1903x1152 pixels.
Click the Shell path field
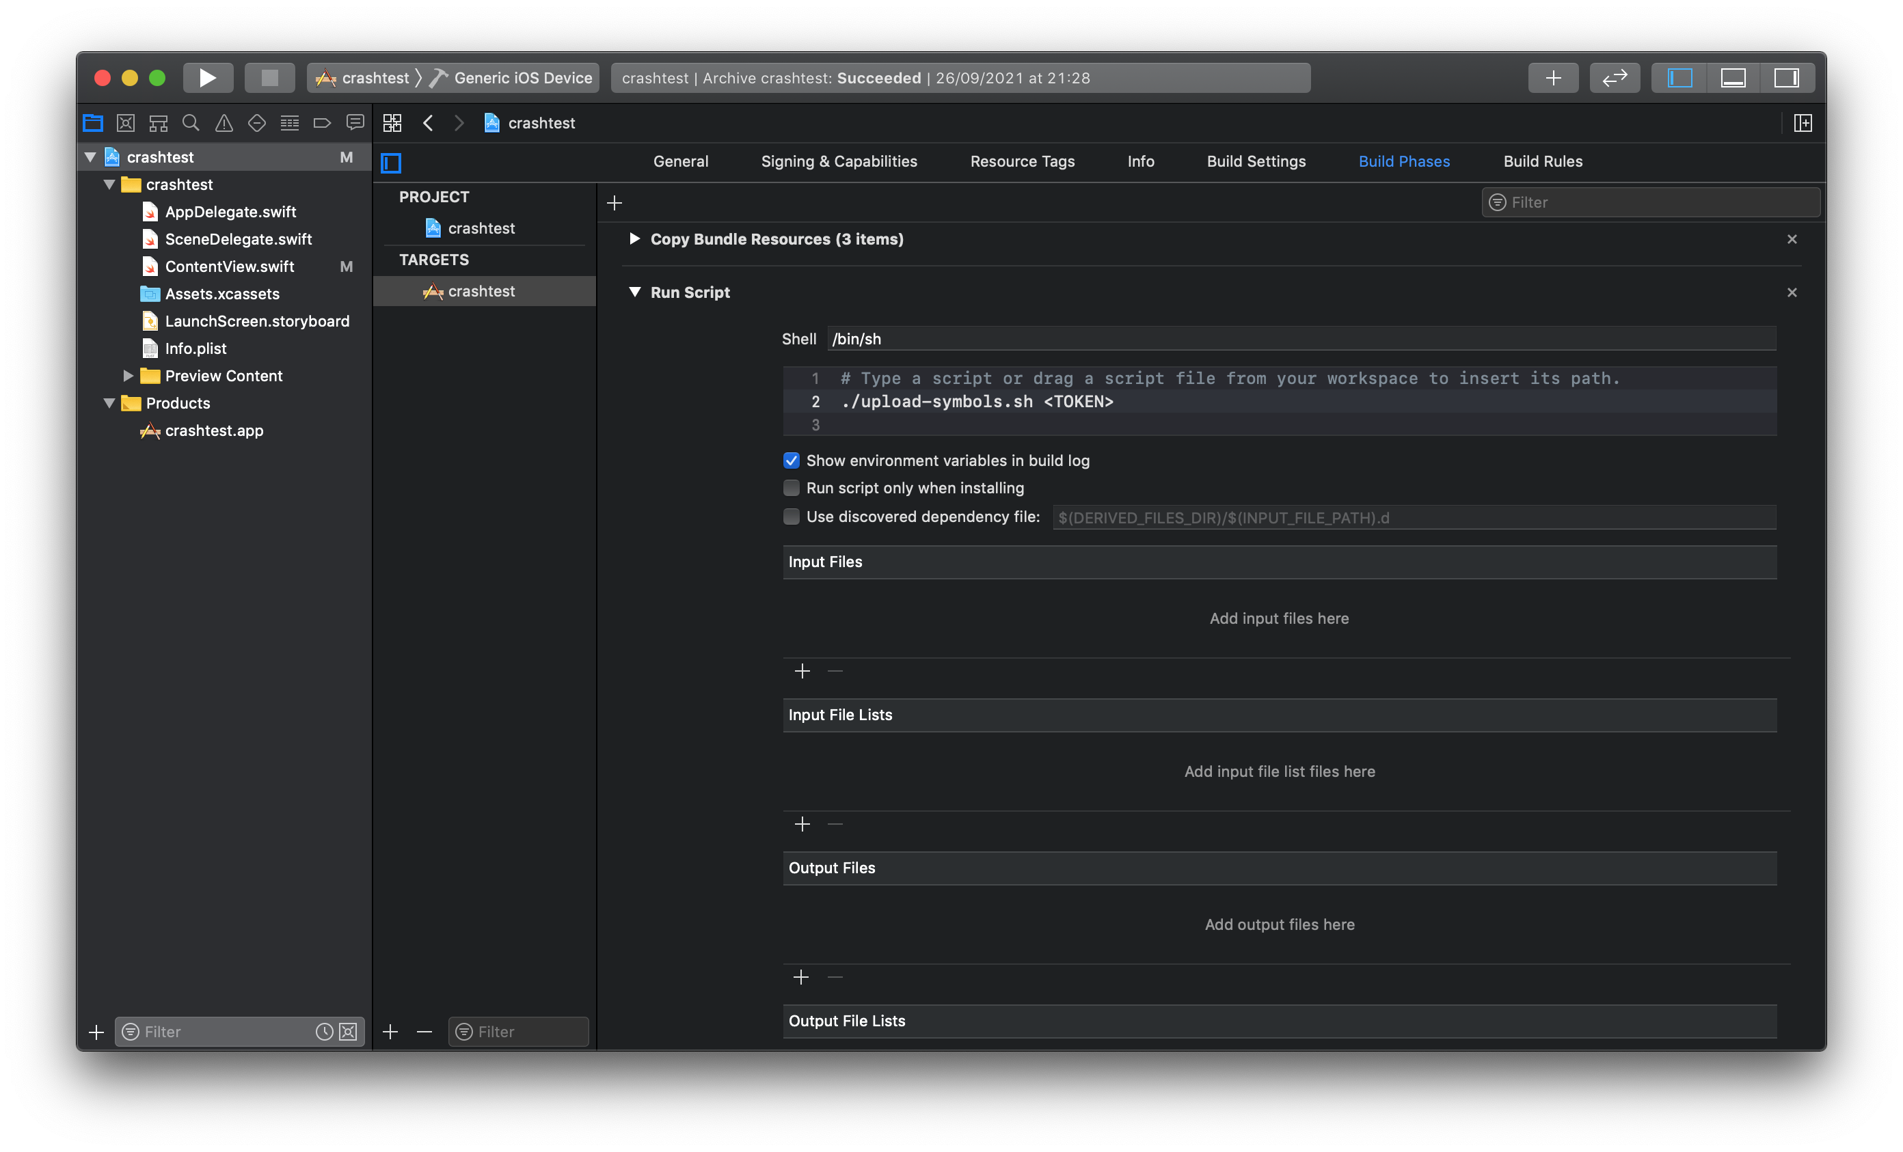coord(1301,339)
